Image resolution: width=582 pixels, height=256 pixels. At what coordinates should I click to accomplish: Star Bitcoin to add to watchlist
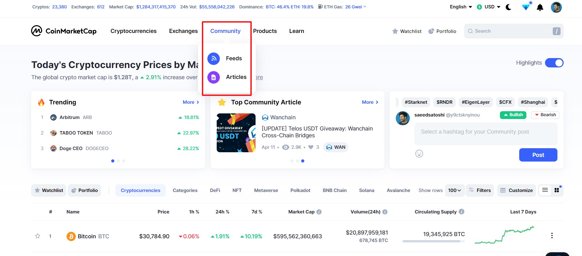point(38,236)
